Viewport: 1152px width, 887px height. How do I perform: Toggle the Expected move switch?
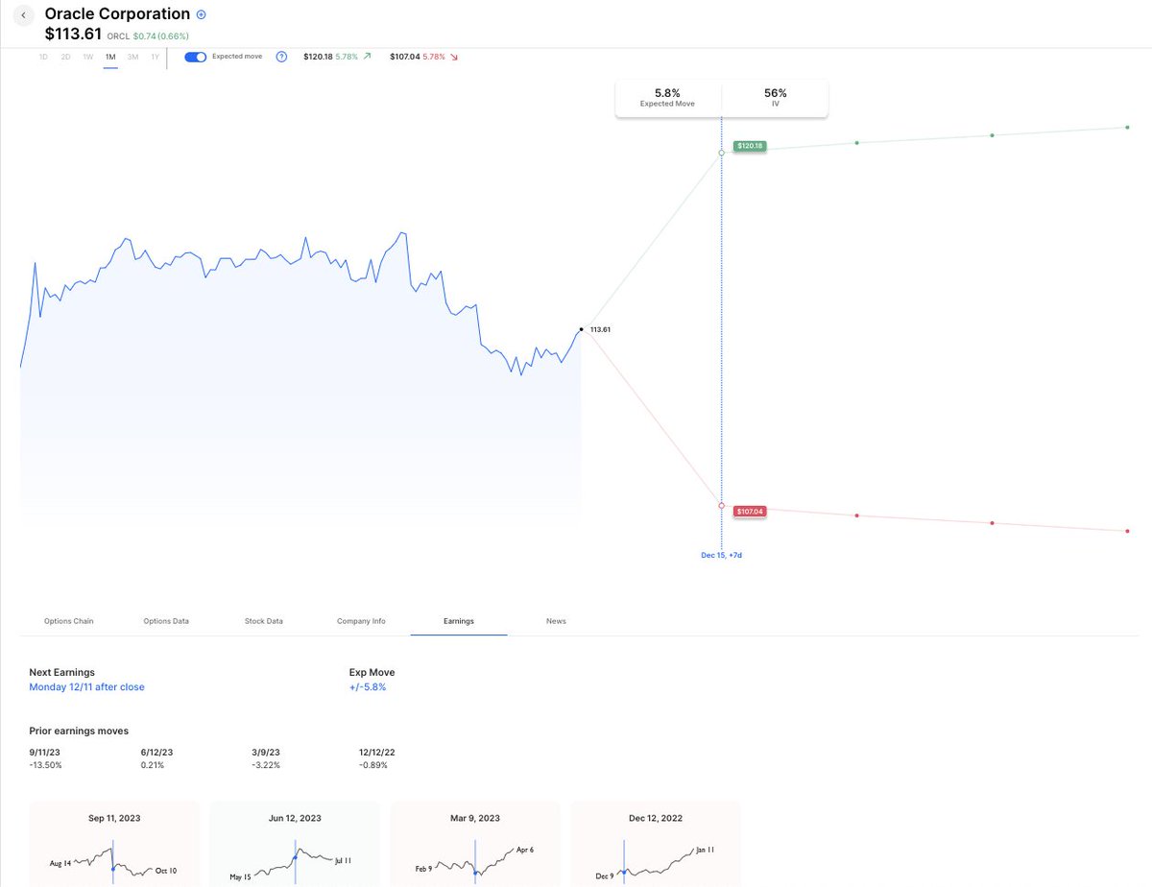point(196,57)
